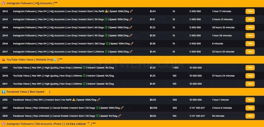The image size is (264, 127).
Task: View YouTube Views service 2839
Action: [250, 68]
